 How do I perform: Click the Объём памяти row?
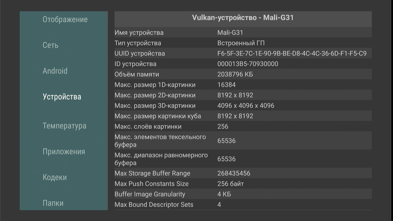point(243,74)
